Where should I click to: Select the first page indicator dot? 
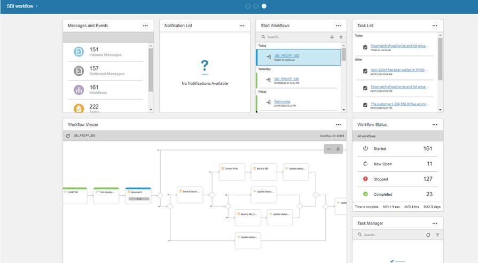tap(248, 6)
